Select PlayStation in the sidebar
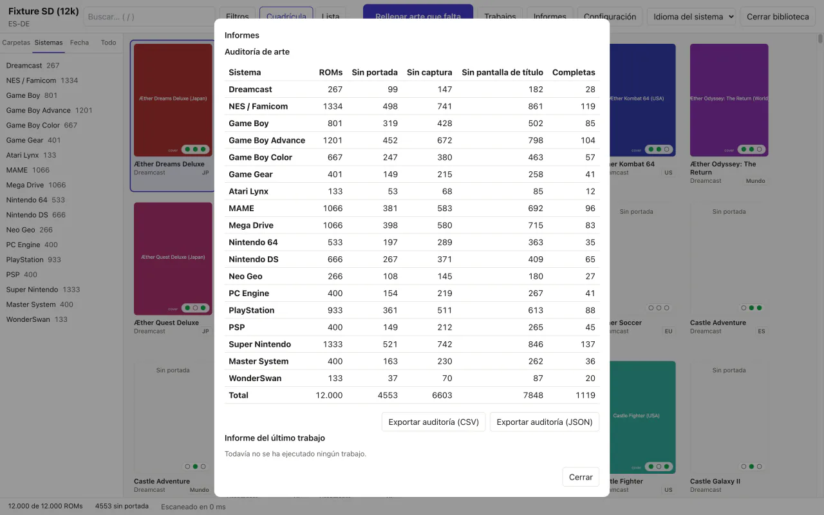824x515 pixels. (61, 259)
